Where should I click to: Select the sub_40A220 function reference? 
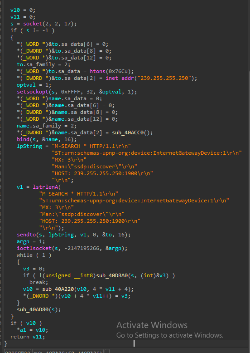pyautogui.click(x=58, y=289)
